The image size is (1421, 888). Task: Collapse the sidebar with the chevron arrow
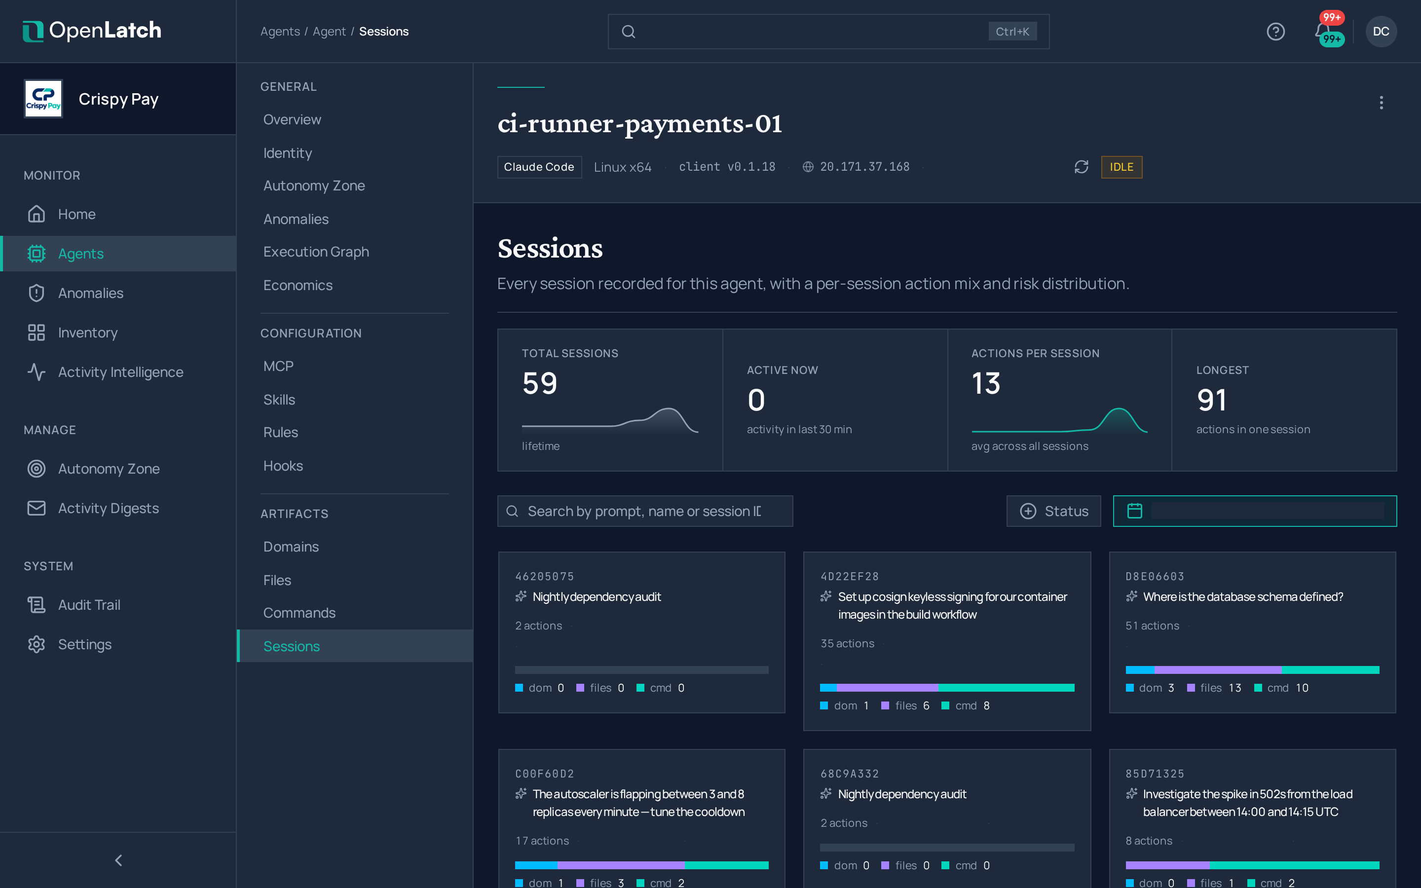pos(118,860)
